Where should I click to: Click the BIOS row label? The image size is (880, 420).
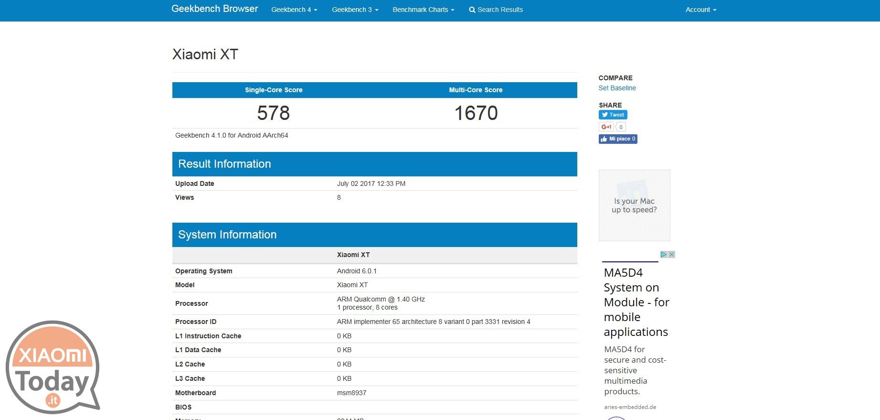click(183, 407)
